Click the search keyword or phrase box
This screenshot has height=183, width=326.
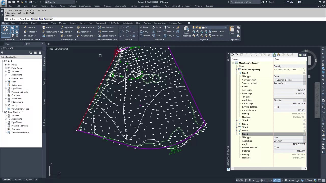click(x=245, y=2)
